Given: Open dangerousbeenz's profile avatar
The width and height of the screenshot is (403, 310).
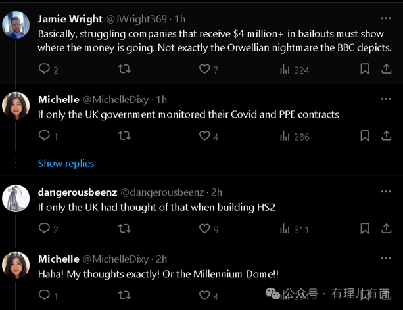Looking at the screenshot, I should pos(16,198).
